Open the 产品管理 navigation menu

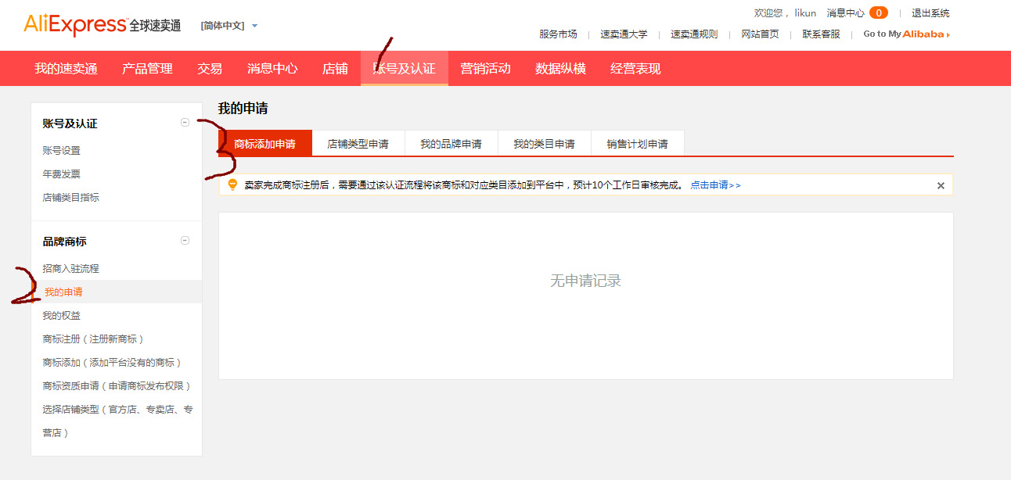[146, 68]
